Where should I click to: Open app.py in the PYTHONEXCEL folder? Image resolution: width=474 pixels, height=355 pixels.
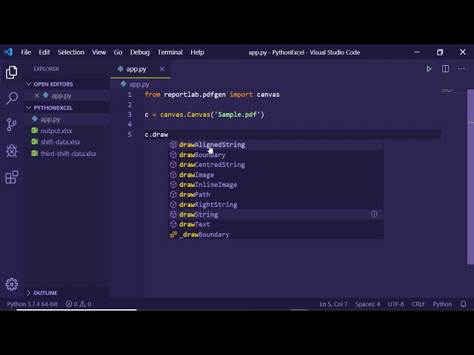(67, 119)
